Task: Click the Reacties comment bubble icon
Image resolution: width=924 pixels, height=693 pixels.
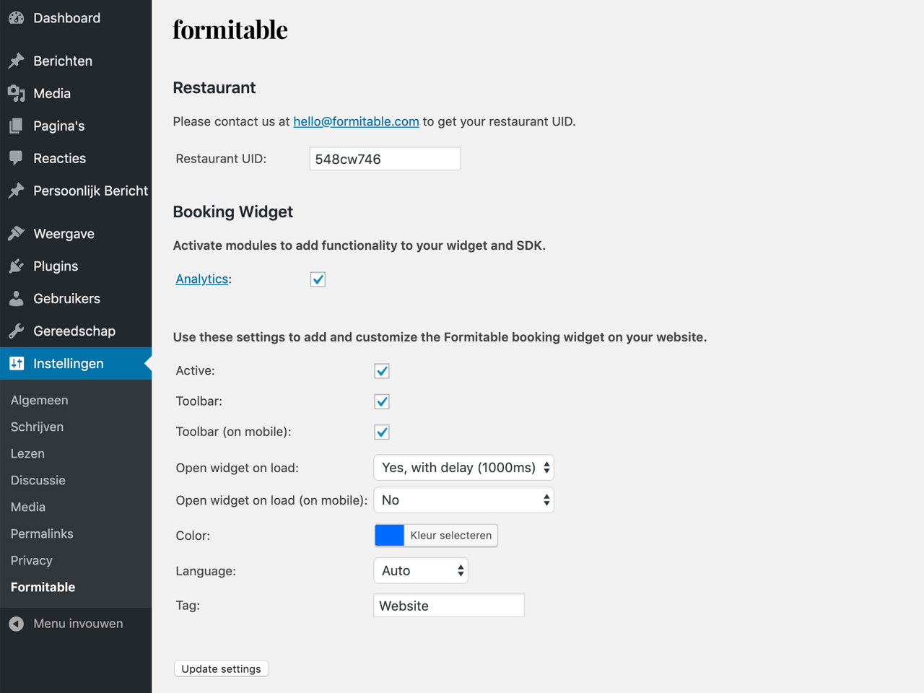Action: coord(16,158)
